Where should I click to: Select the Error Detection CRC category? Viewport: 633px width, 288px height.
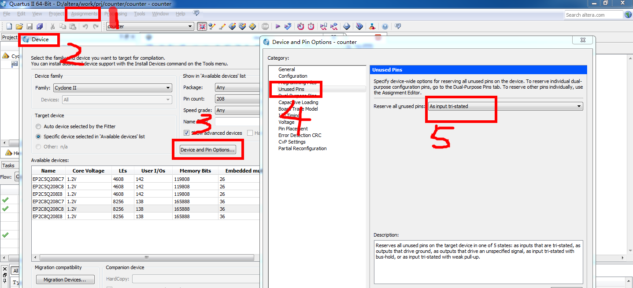coord(300,135)
